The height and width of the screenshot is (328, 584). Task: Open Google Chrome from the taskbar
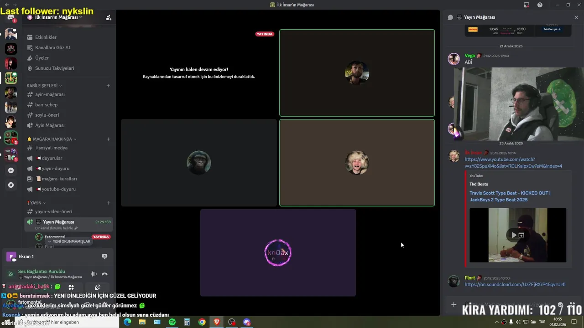202,322
